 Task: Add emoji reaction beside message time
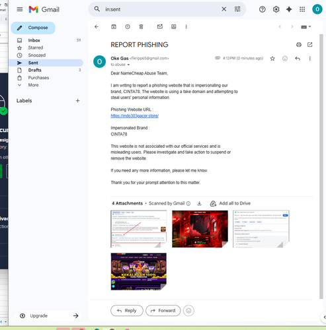tap(285, 58)
